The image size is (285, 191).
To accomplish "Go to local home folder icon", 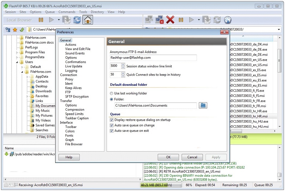I will click(88, 20).
